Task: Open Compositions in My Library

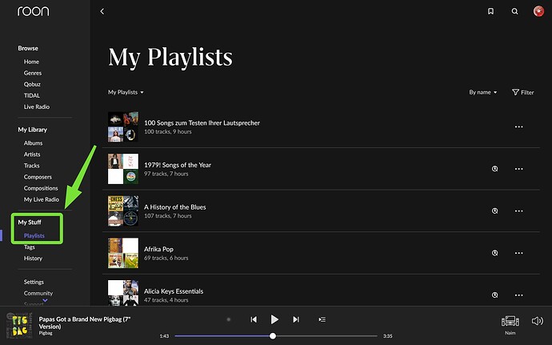Action: (x=41, y=188)
